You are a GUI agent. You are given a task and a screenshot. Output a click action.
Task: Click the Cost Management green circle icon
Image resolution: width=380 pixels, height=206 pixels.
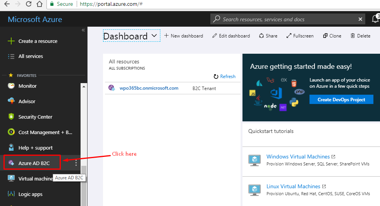(x=11, y=132)
